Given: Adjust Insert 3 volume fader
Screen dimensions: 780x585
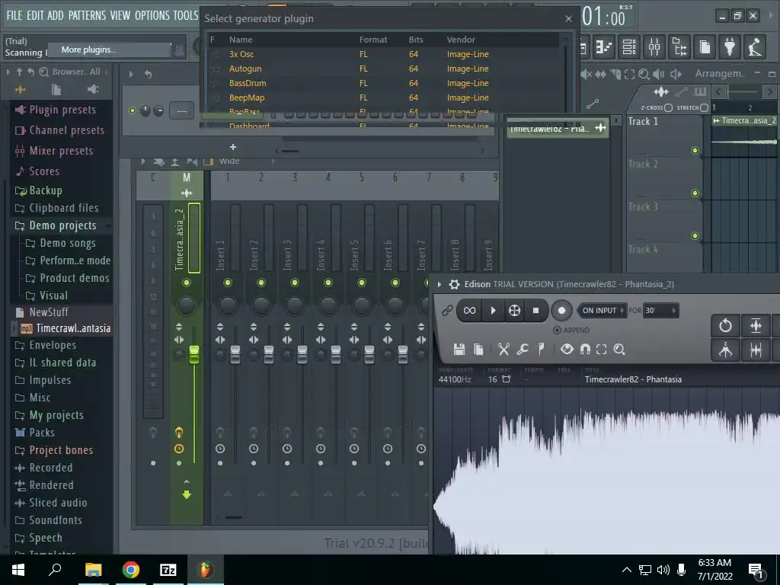Looking at the screenshot, I should 302,354.
